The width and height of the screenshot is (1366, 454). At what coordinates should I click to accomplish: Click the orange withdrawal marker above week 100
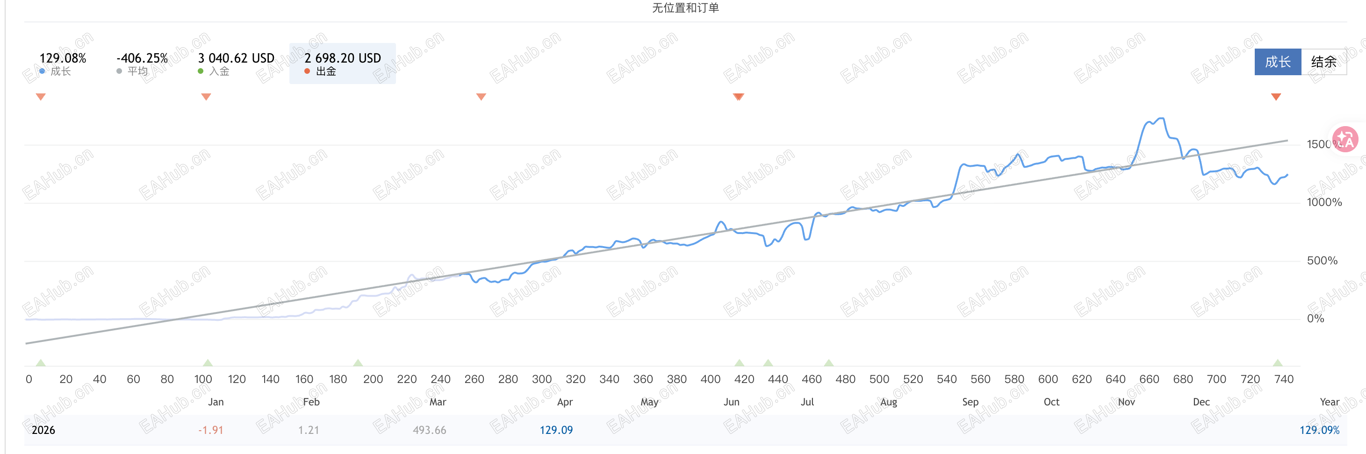click(x=206, y=96)
